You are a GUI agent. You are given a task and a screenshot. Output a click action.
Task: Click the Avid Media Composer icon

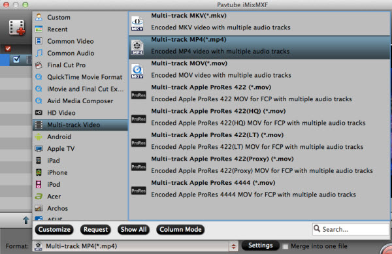[39, 101]
